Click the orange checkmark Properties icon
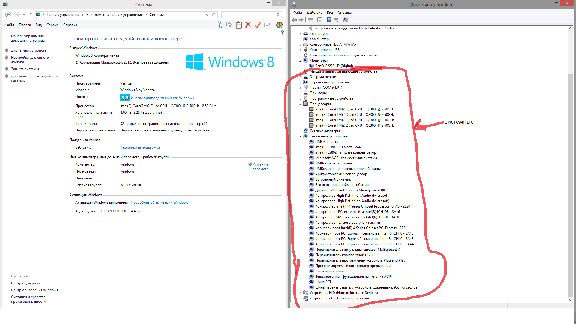Viewport: 576px width, 324px height. [x=258, y=25]
